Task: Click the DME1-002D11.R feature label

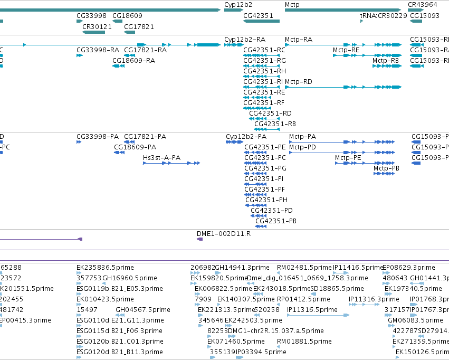Action: (x=224, y=234)
